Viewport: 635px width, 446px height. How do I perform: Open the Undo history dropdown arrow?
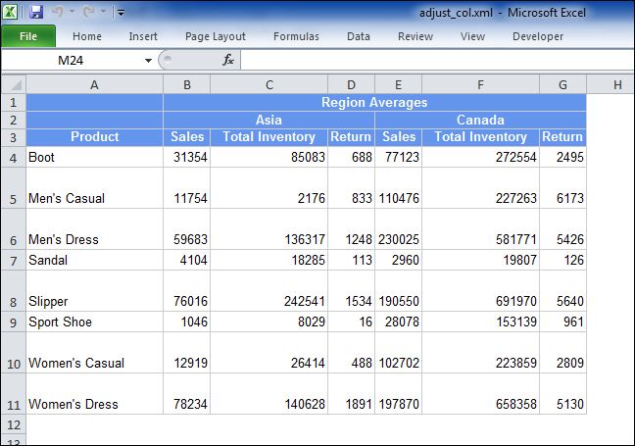[73, 13]
